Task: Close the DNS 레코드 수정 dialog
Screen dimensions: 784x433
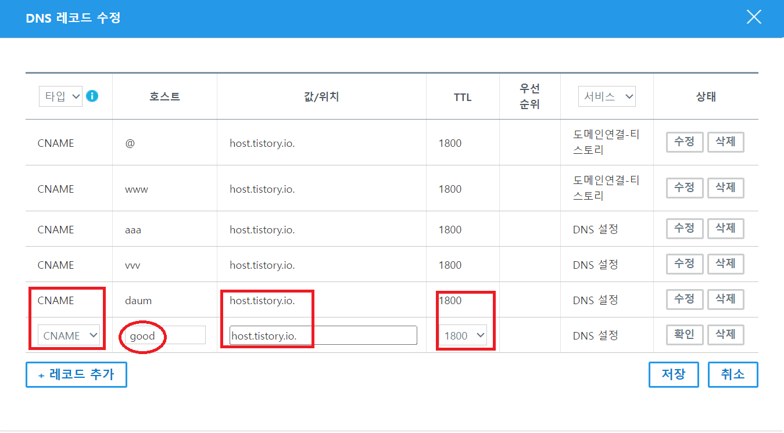Action: coord(754,17)
